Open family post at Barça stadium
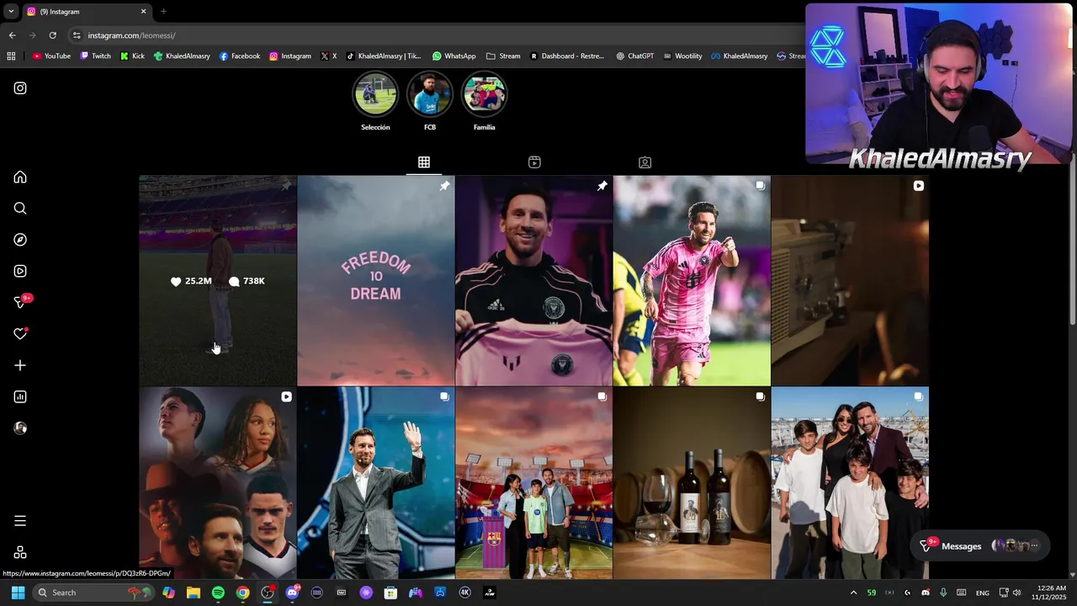Viewport: 1077px width, 606px height. click(x=534, y=483)
